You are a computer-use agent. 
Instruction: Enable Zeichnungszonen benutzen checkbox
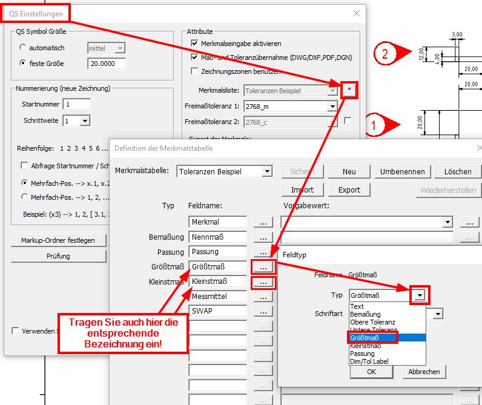(194, 71)
